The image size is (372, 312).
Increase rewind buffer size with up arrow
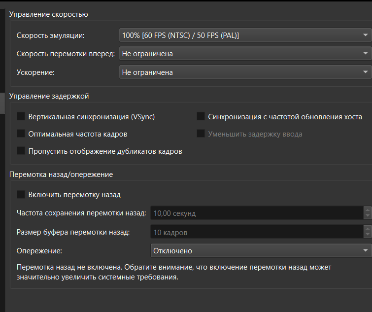367,229
